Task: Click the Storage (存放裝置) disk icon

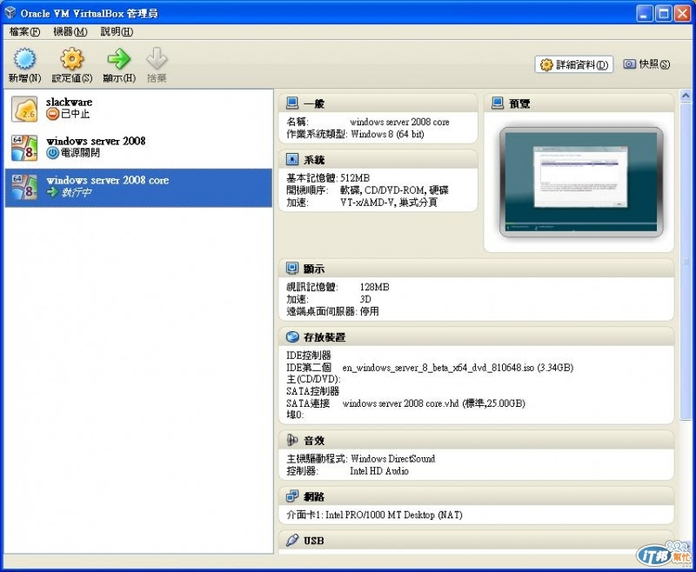Action: click(292, 337)
